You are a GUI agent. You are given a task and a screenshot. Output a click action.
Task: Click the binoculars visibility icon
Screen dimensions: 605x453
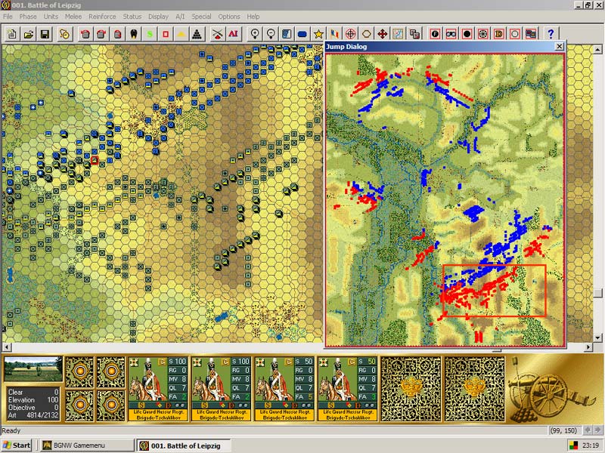click(451, 34)
